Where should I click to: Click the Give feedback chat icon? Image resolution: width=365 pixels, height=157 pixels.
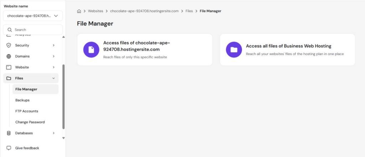click(9, 148)
